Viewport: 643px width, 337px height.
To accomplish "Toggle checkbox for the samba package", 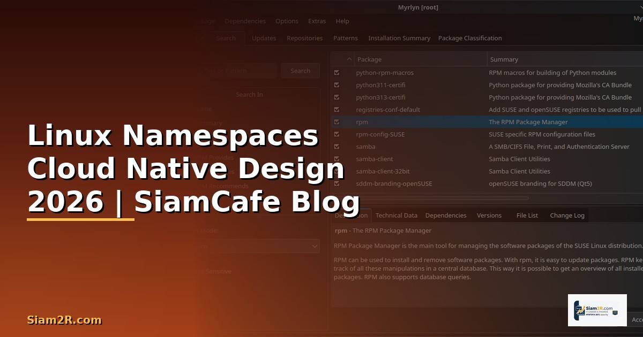I will tap(337, 146).
